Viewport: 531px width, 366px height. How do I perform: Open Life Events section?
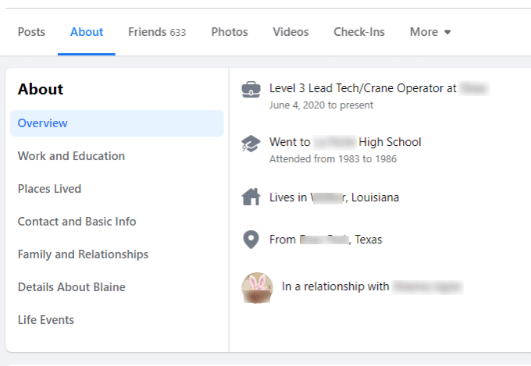click(x=46, y=320)
